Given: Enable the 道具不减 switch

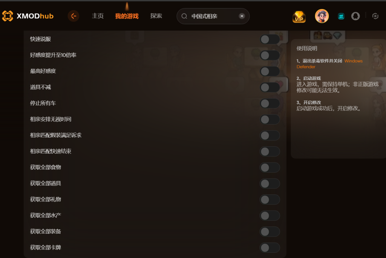Looking at the screenshot, I should 270,87.
